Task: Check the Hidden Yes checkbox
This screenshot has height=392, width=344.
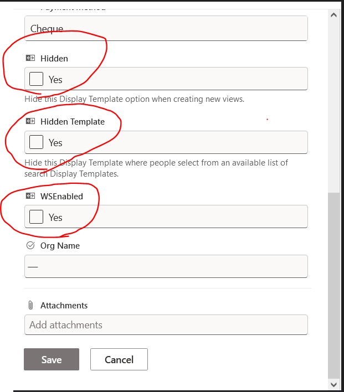Action: pyautogui.click(x=36, y=79)
